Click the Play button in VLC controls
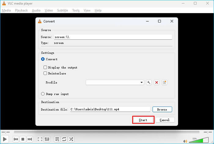 pos(5,139)
